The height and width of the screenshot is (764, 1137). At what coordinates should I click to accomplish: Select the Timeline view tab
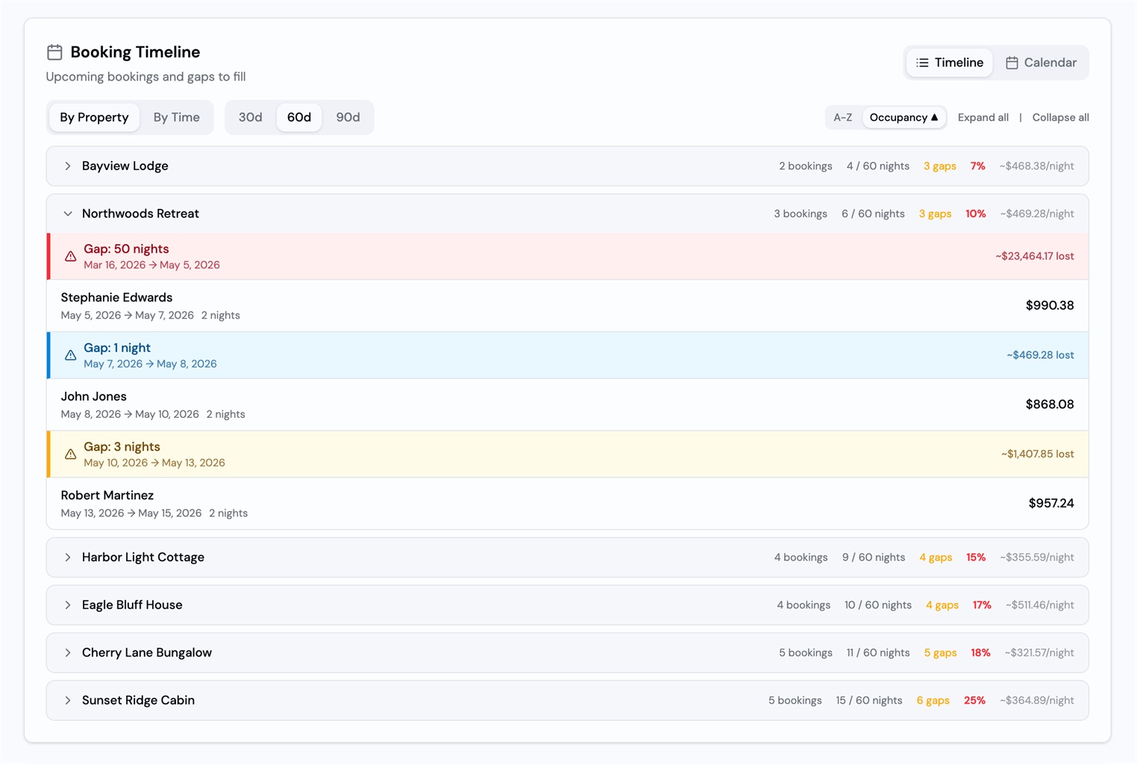950,63
